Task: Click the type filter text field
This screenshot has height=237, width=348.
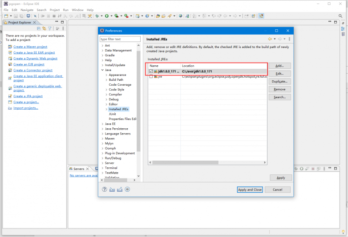Action: [x=118, y=39]
